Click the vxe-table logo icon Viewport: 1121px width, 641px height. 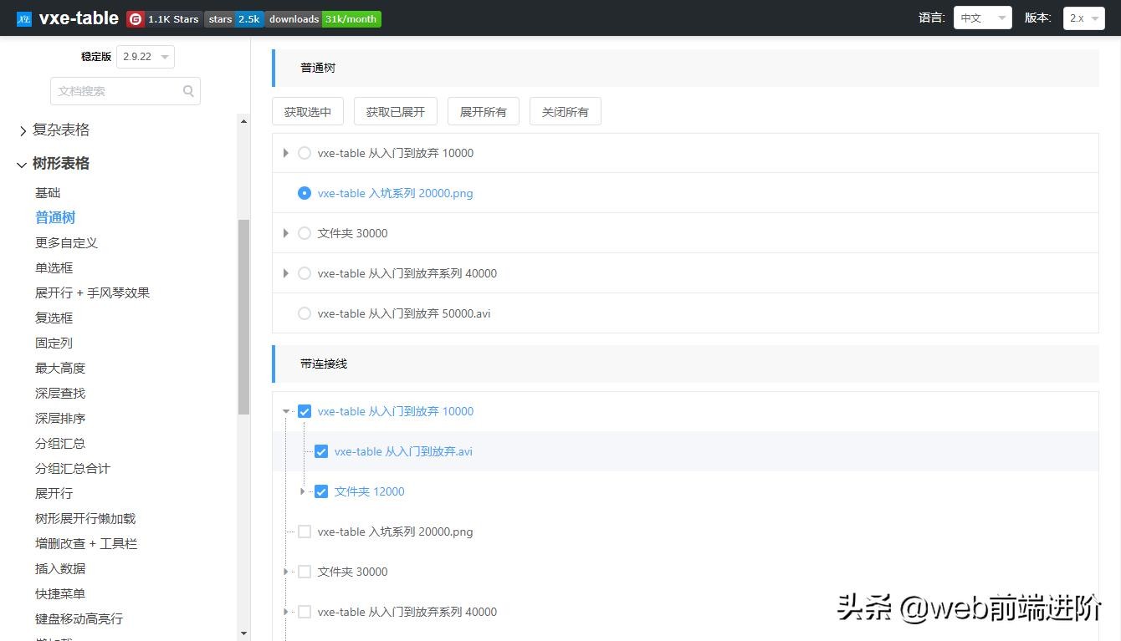[24, 18]
